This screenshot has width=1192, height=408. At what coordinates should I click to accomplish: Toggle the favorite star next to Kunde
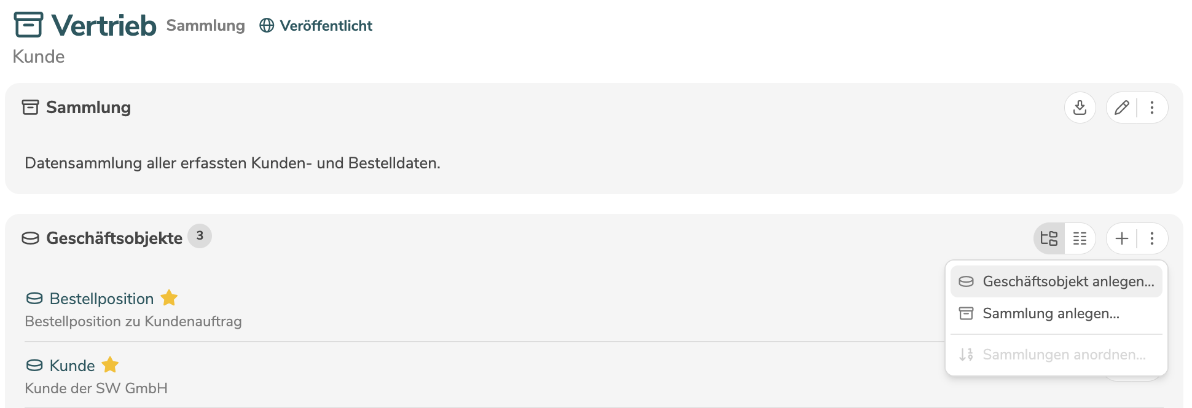tap(110, 364)
